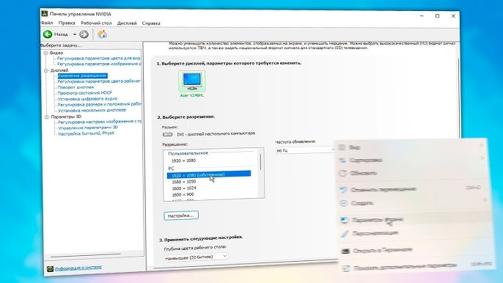
Task: Open Регулировка параметров изображения for video
Action: [x=98, y=64]
